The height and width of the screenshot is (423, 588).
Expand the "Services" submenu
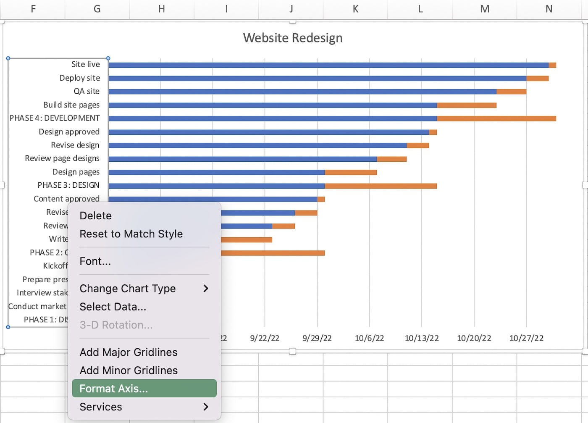click(x=100, y=406)
